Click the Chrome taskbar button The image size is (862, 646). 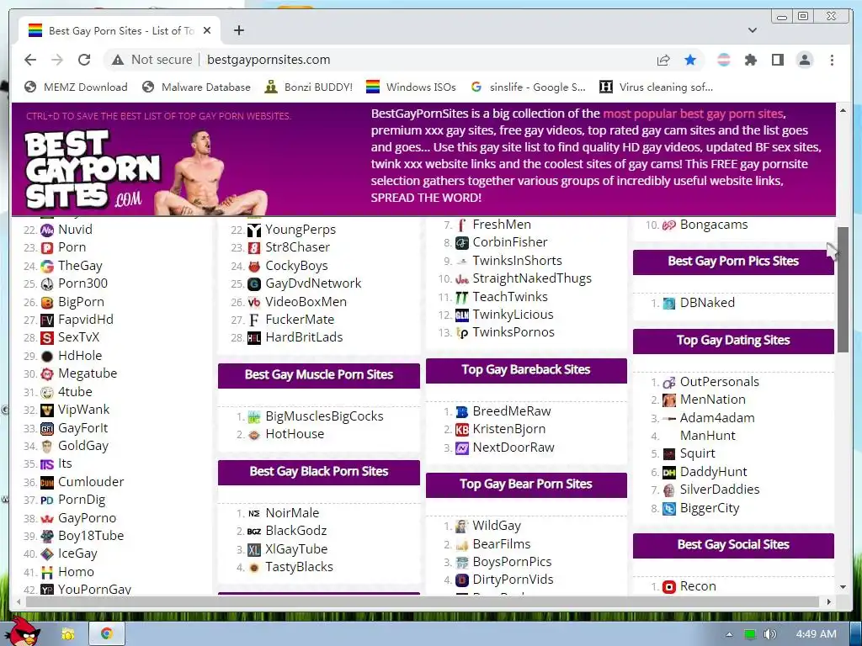click(x=107, y=633)
